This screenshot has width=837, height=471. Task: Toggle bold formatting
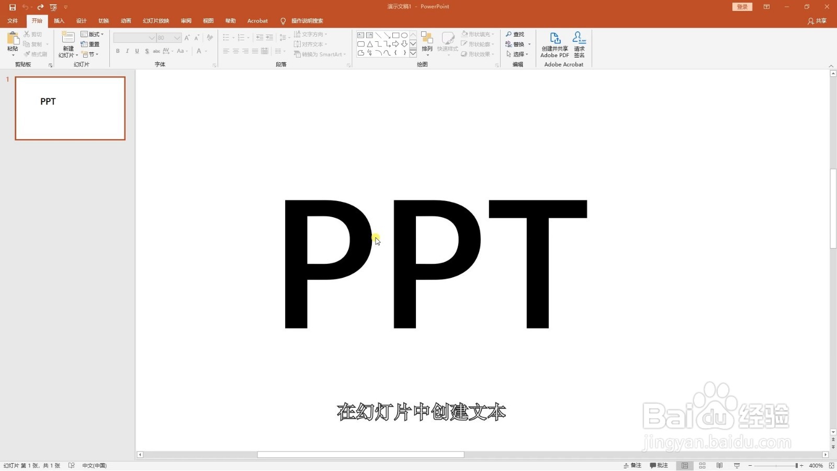coord(118,51)
